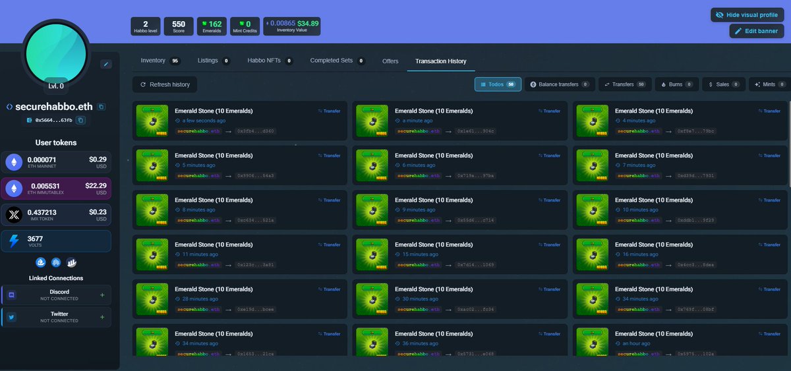
Task: Hide visual profile toggle button
Action: (747, 14)
